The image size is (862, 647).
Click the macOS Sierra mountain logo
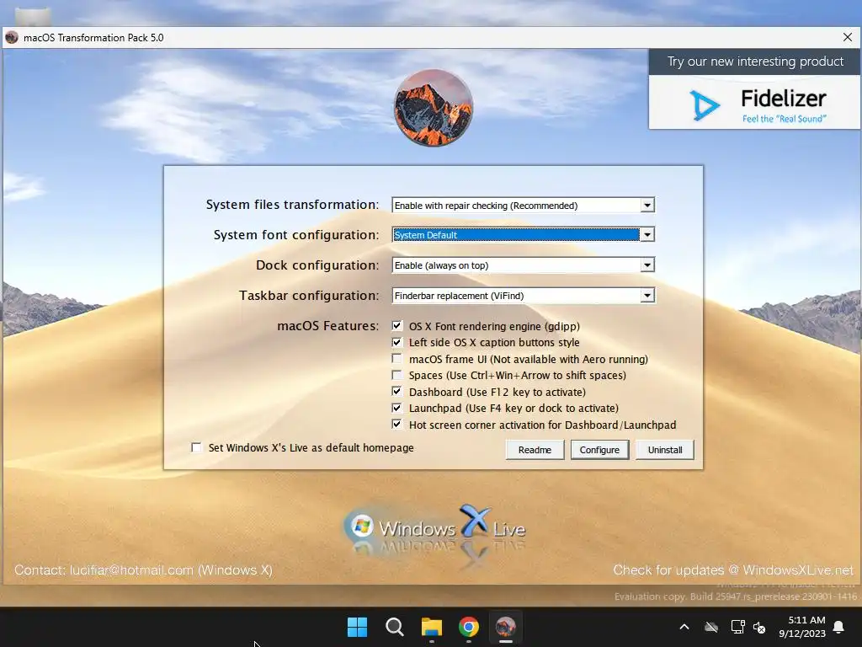point(434,108)
